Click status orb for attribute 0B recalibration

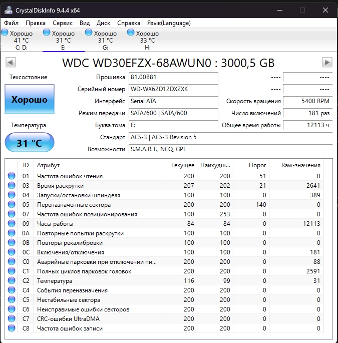click(x=12, y=242)
